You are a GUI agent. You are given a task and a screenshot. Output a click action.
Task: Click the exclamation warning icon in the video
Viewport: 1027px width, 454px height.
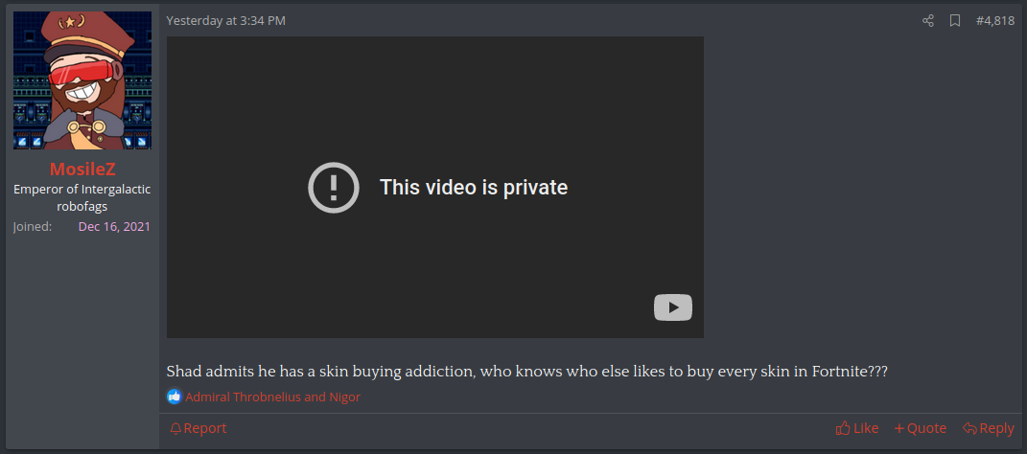[334, 188]
